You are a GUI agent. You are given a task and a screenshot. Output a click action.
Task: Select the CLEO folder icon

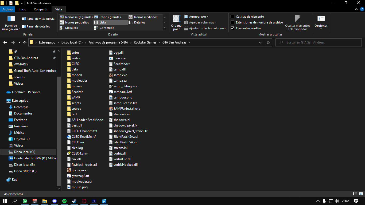[69, 64]
